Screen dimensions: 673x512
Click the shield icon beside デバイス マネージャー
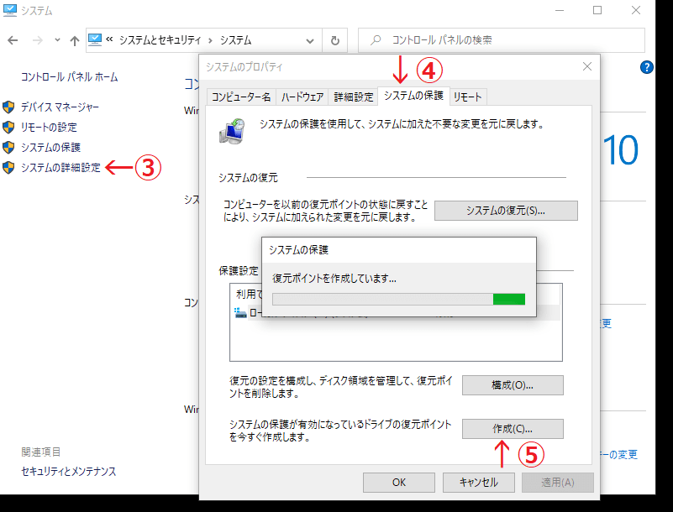point(8,107)
